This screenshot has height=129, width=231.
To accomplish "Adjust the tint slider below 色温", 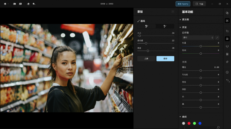I will pyautogui.click(x=201, y=54).
